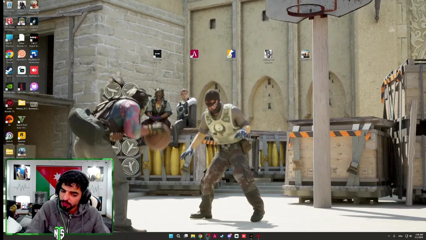Select the Make Good Choices shortcut
Viewport: 426px width, 240px height.
coord(22,24)
